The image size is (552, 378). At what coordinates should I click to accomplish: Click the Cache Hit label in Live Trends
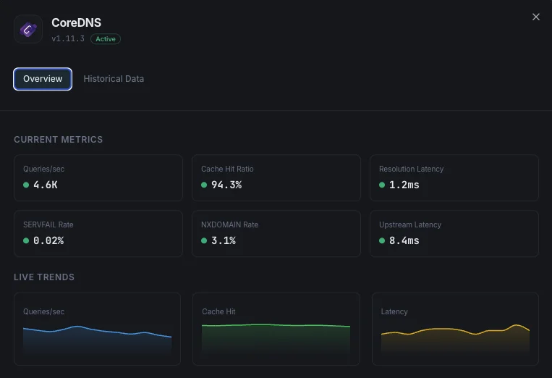pyautogui.click(x=218, y=311)
